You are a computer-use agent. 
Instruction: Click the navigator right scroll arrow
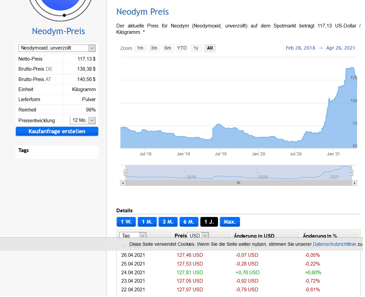click(354, 183)
